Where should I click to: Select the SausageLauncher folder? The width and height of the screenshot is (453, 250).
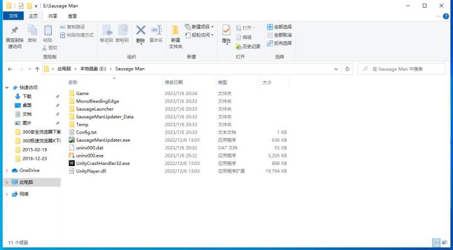[94, 109]
